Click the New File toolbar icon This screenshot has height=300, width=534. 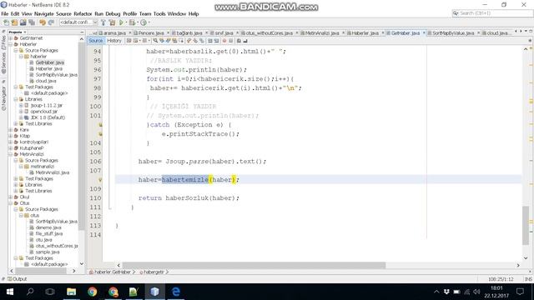coord(6,22)
